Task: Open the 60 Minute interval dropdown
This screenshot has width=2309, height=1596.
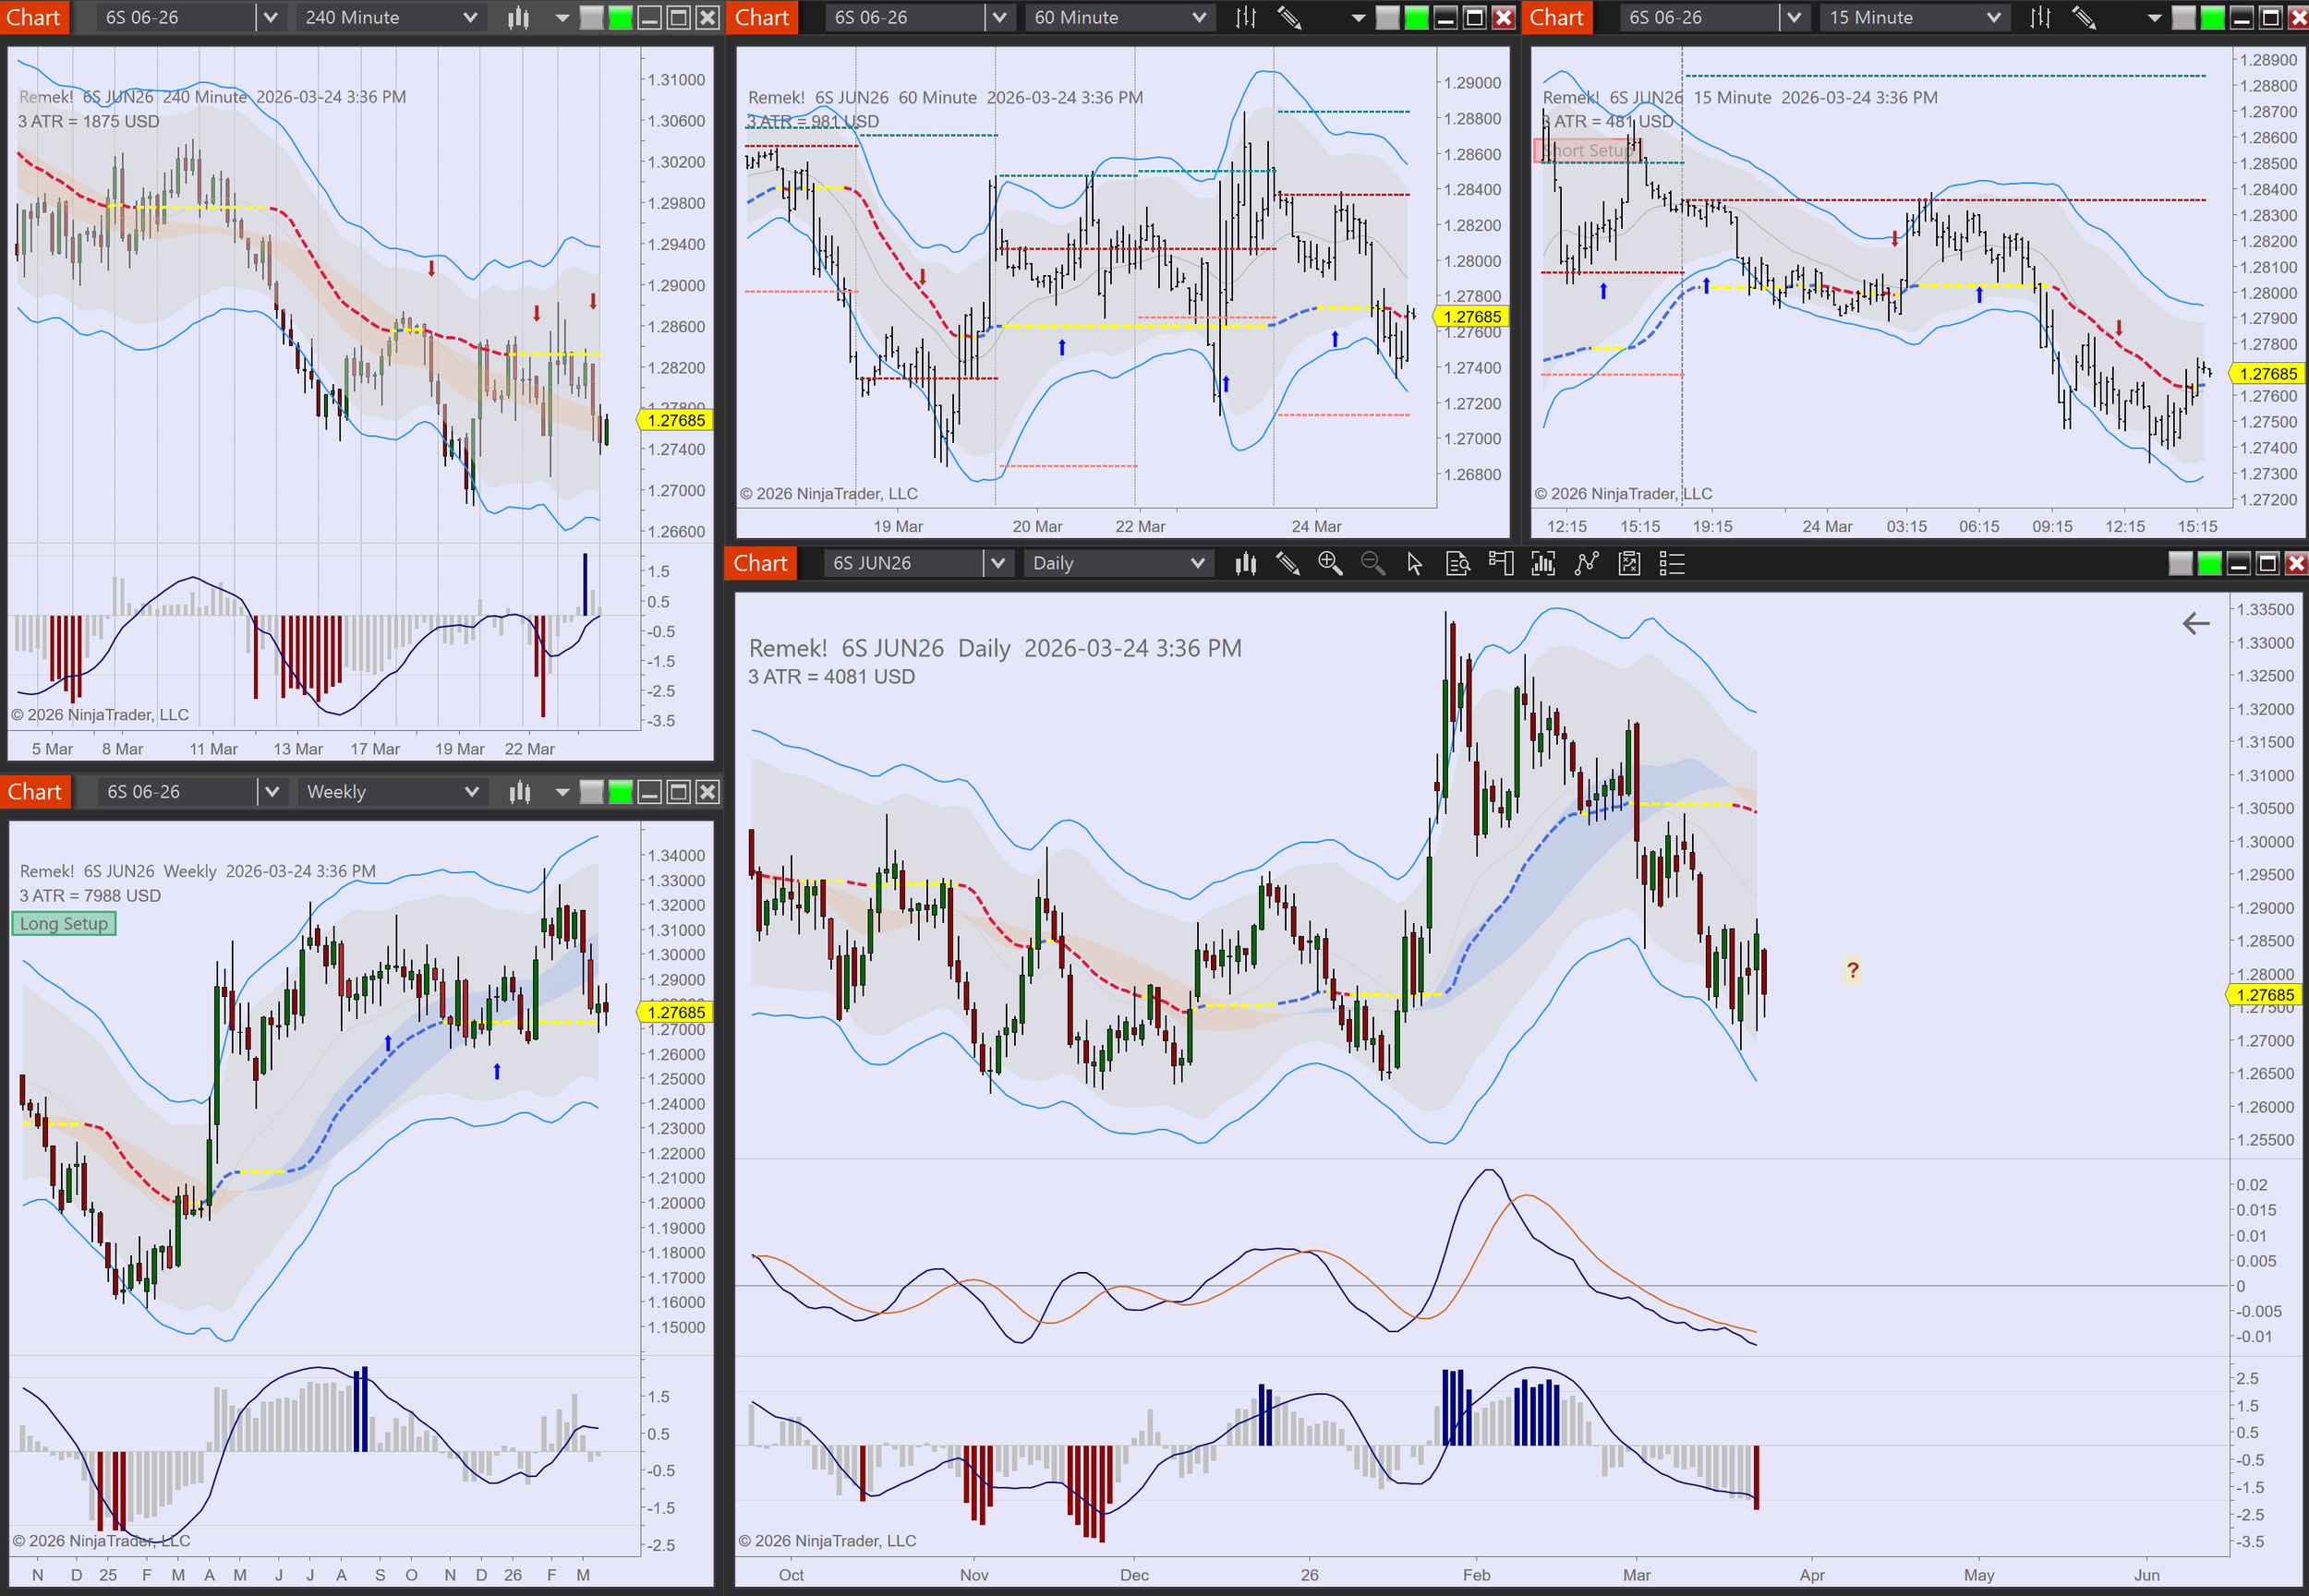Action: (x=1199, y=17)
